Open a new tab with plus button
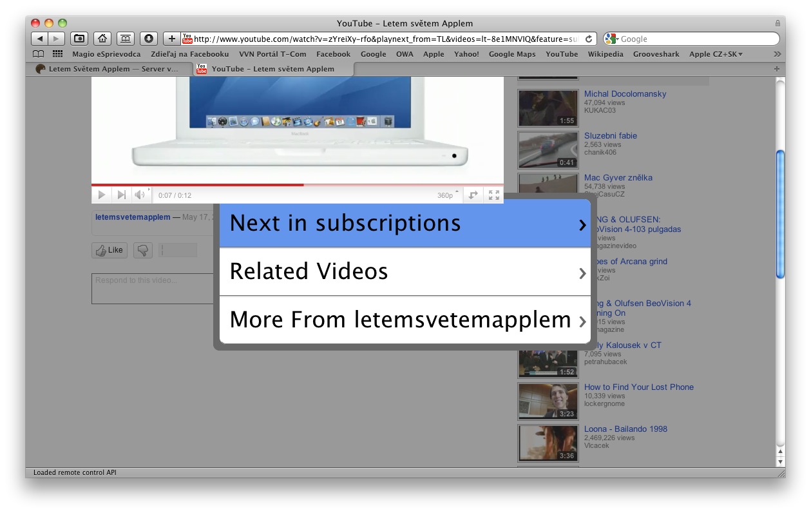Viewport: 811px width, 513px height. (x=776, y=69)
